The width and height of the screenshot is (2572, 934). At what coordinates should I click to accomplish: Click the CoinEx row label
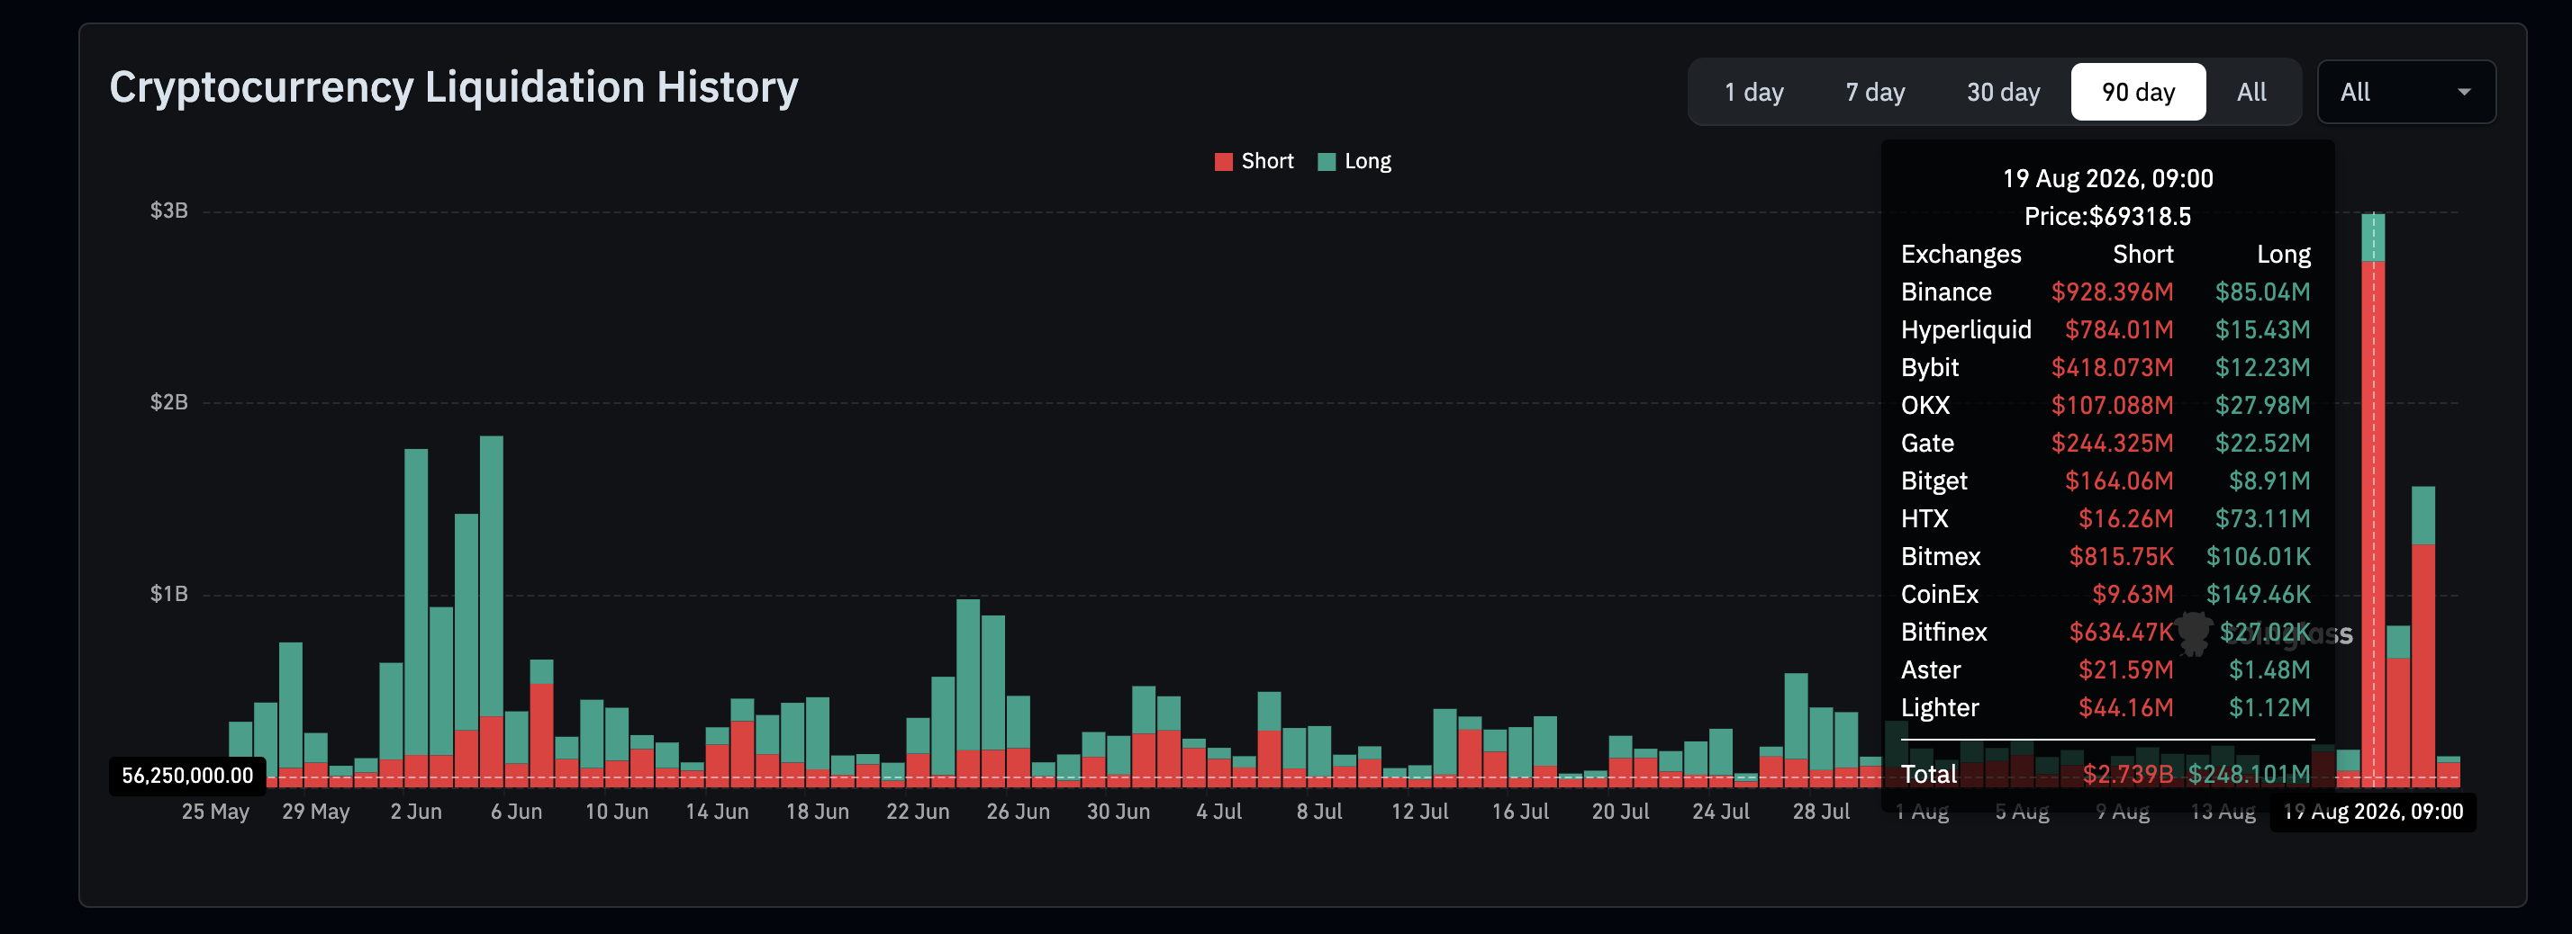click(1939, 595)
